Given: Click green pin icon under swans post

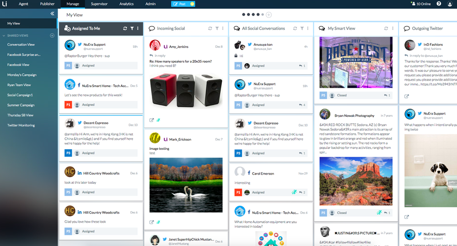Looking at the screenshot, I should (x=158, y=222).
